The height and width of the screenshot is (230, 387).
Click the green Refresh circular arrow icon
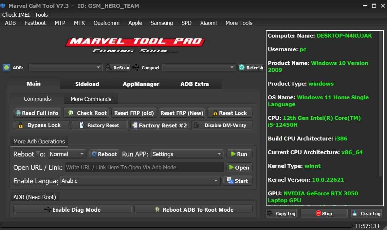coord(242,67)
